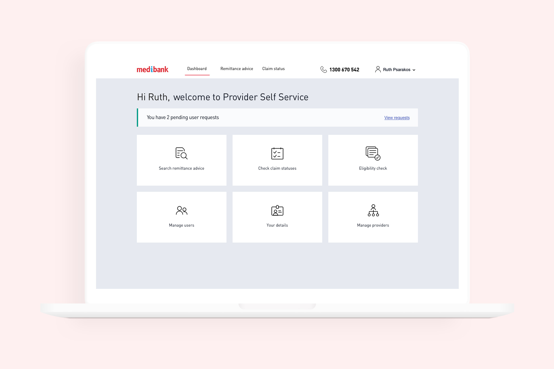Open the Eligibility check tool
Viewport: 554px width, 369px height.
[x=372, y=160]
